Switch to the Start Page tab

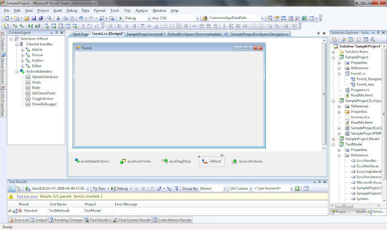[80, 34]
